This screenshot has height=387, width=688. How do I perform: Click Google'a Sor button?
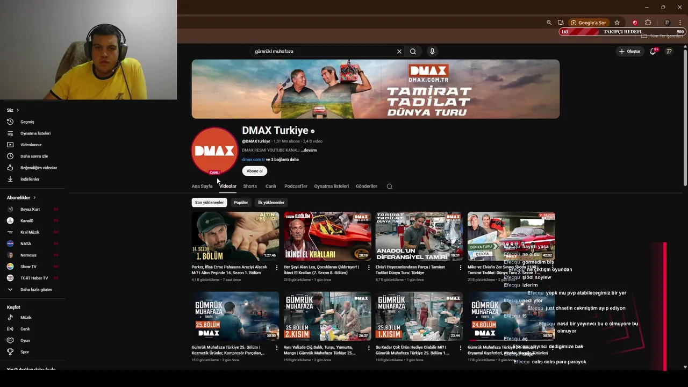[x=589, y=23]
